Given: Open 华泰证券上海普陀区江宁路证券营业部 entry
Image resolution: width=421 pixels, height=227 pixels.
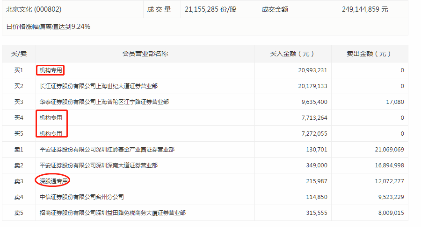Looking at the screenshot, I should coord(104,102).
